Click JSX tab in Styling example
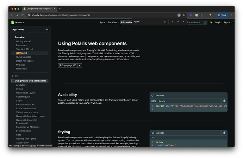The width and height of the screenshot is (243, 158). point(153,138)
